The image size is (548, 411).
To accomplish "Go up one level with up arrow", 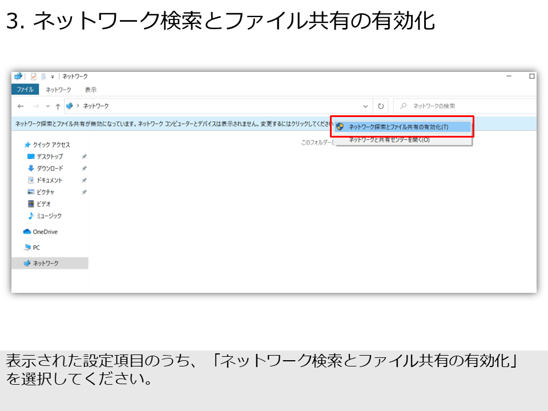I will pos(58,106).
